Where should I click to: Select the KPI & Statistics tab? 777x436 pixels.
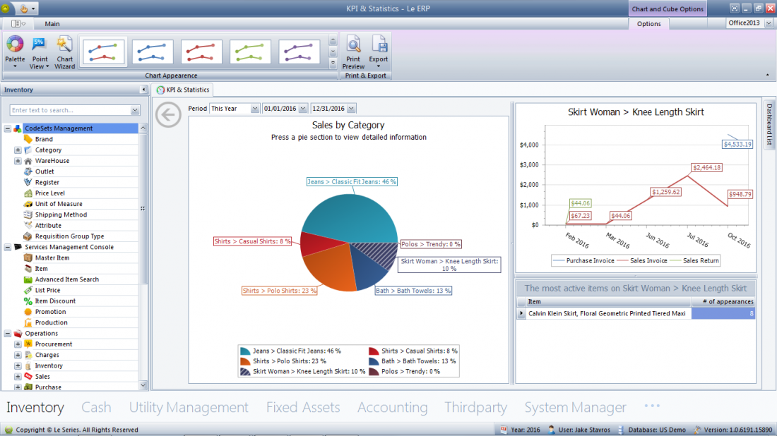(182, 90)
